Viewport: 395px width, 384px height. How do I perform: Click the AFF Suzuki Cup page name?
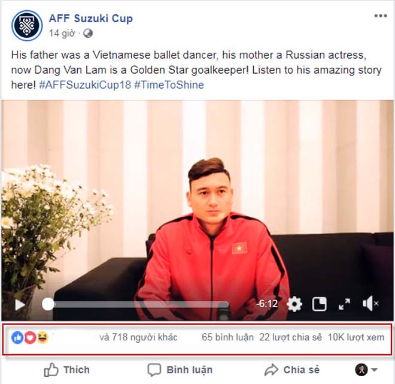(91, 19)
